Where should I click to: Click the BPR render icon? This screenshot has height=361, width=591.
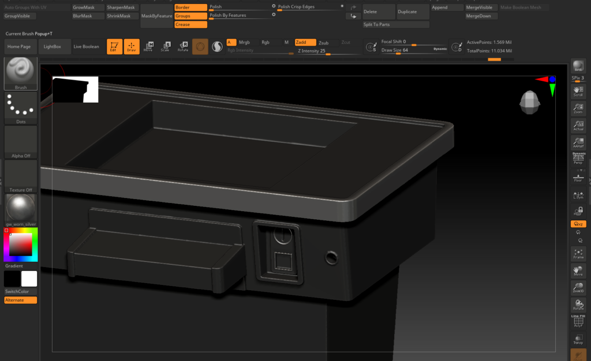pos(578,67)
